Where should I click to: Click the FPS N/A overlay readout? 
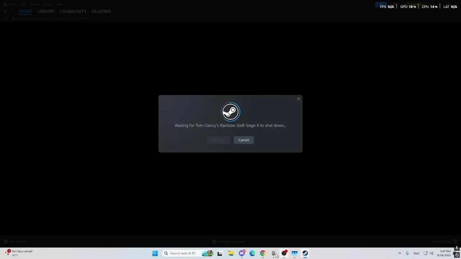[387, 7]
